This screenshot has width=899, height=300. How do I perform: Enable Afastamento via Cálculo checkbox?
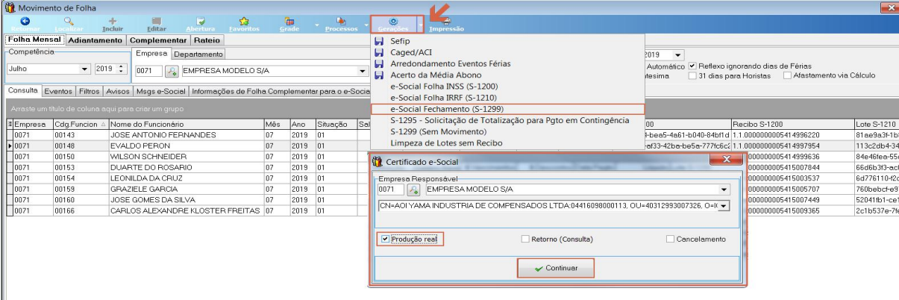click(788, 75)
